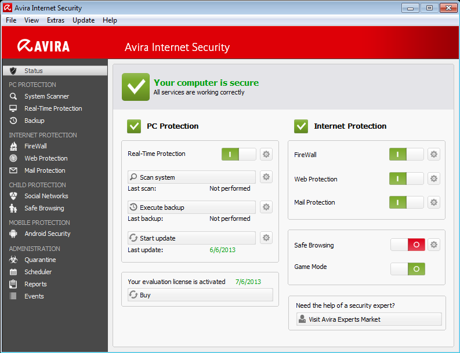This screenshot has width=460, height=353.
Task: Click Visit Avira Experts Market button
Action: coord(369,319)
